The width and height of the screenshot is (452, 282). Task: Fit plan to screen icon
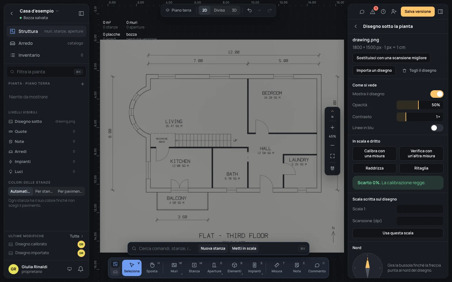[x=332, y=156]
